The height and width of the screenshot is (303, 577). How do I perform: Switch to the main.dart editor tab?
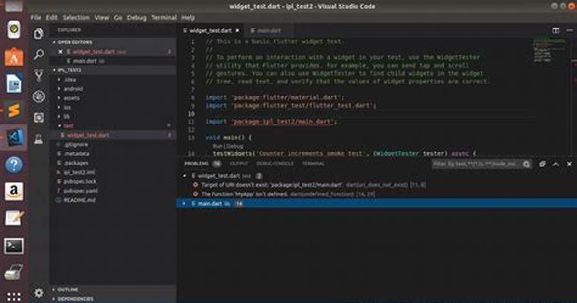click(x=268, y=30)
